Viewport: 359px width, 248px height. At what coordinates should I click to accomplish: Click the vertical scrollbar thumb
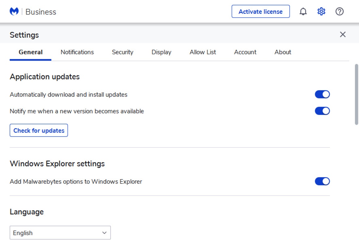(x=356, y=94)
